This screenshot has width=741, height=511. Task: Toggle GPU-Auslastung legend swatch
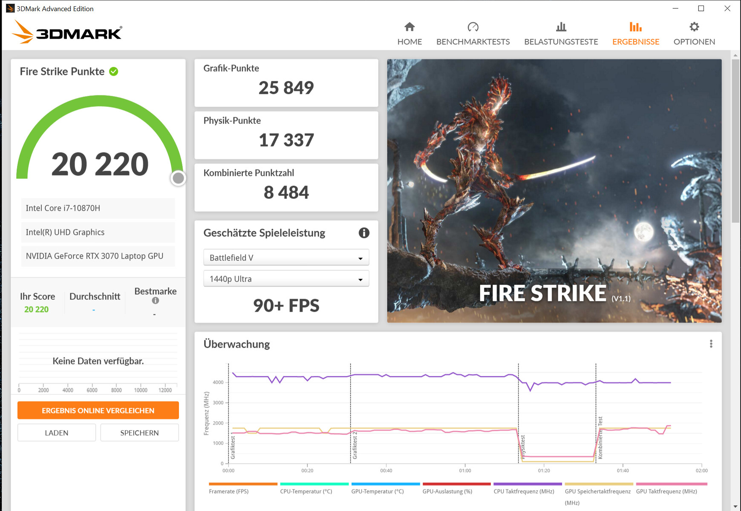[456, 484]
